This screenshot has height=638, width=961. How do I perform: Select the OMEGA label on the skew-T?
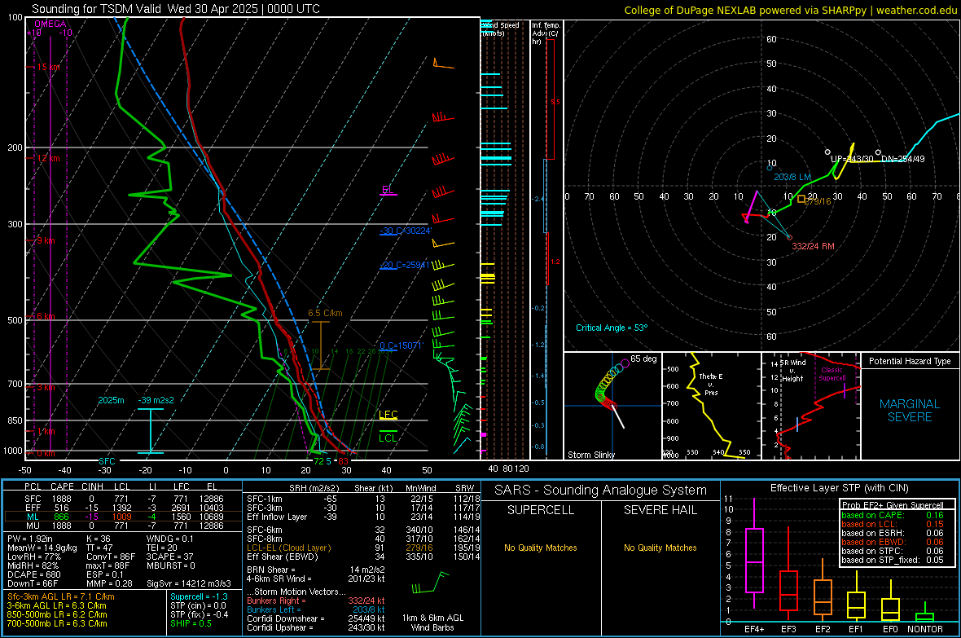(50, 24)
